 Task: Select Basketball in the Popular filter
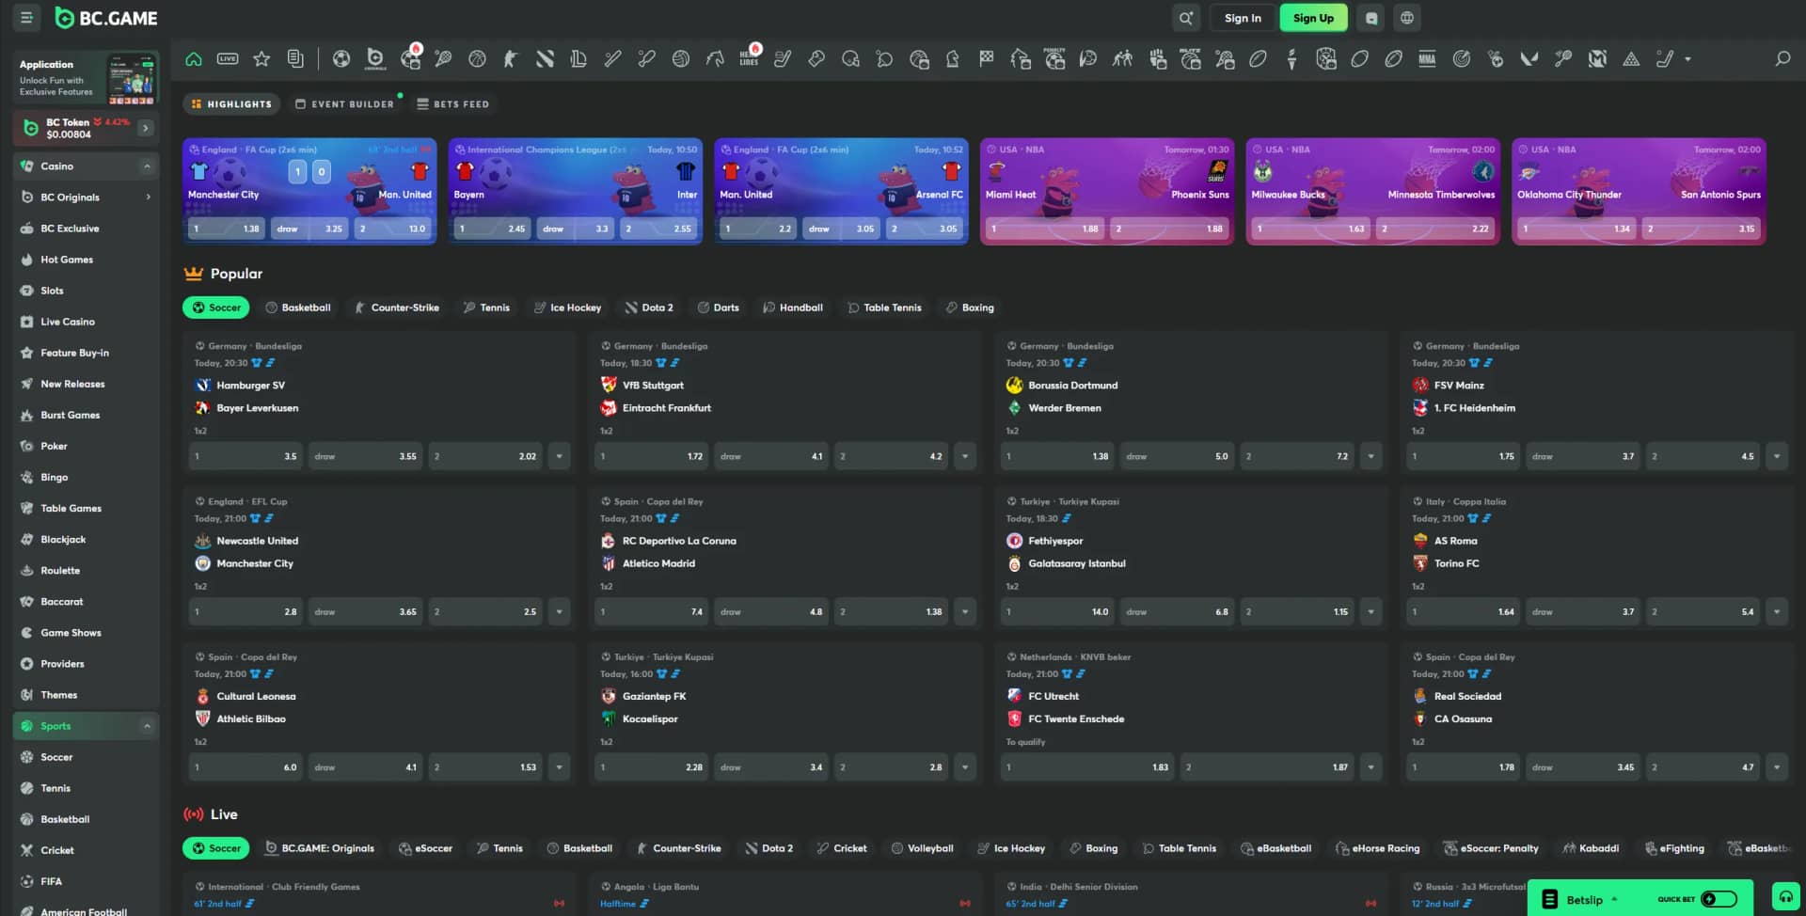(298, 308)
